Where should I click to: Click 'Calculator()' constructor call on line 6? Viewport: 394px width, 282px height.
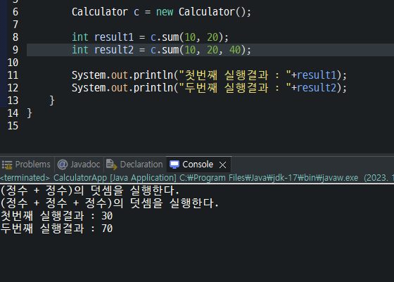[x=212, y=12]
